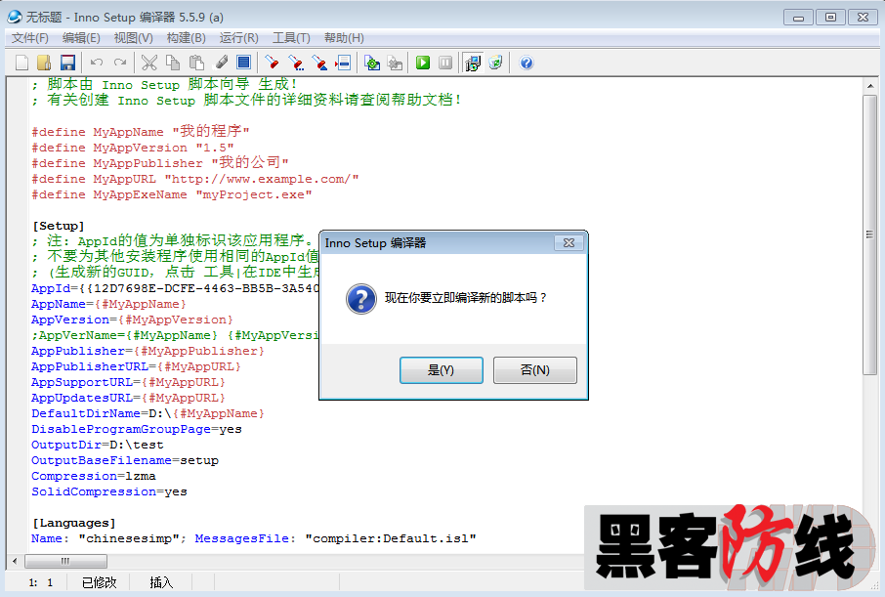Click the Find Next flashlight icon with dots
The image size is (885, 597).
[296, 63]
